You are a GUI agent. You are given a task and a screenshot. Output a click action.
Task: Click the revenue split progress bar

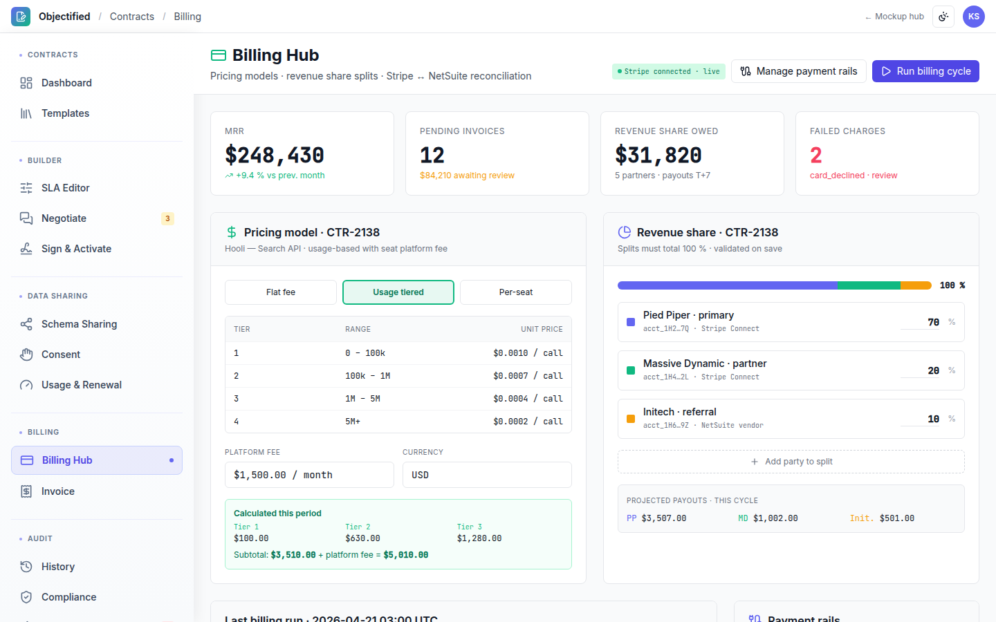click(775, 285)
